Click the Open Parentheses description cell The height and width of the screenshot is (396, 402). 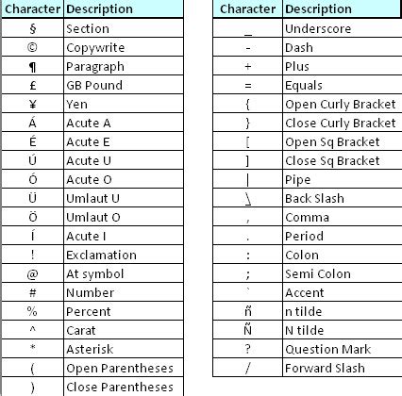pyautogui.click(x=124, y=368)
